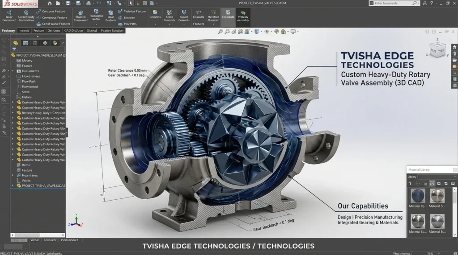Open Edit Appearance color sphere in view toolbar
Image resolution: width=458 pixels, height=255 pixels.
click(276, 32)
